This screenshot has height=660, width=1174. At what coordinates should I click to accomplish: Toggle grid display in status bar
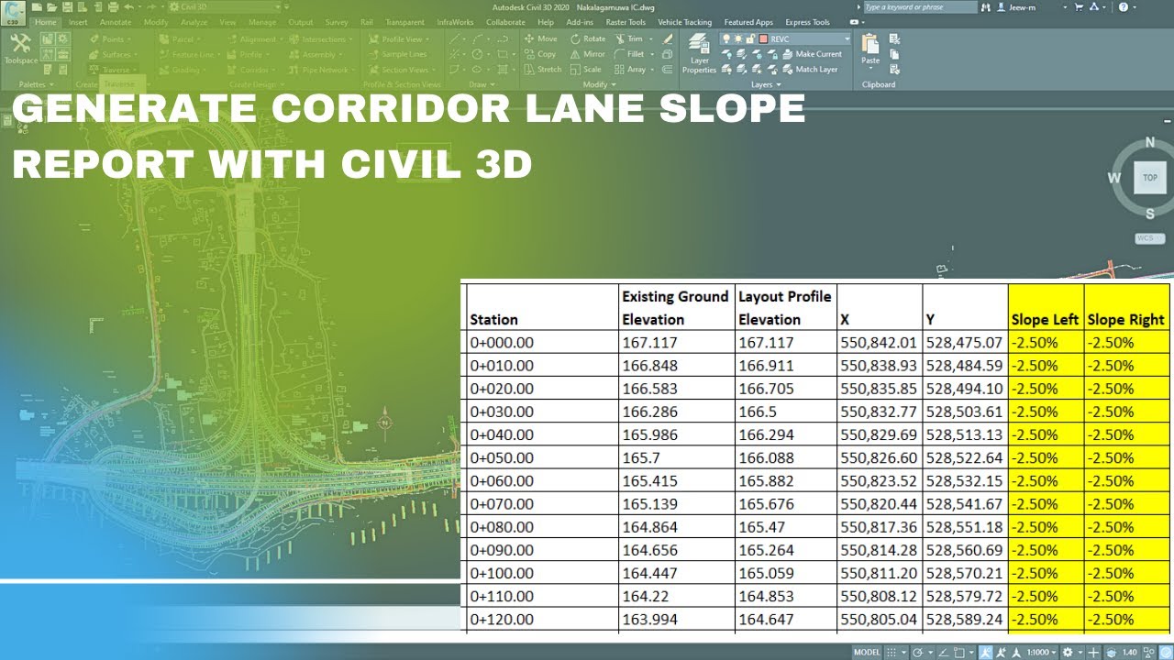point(890,653)
